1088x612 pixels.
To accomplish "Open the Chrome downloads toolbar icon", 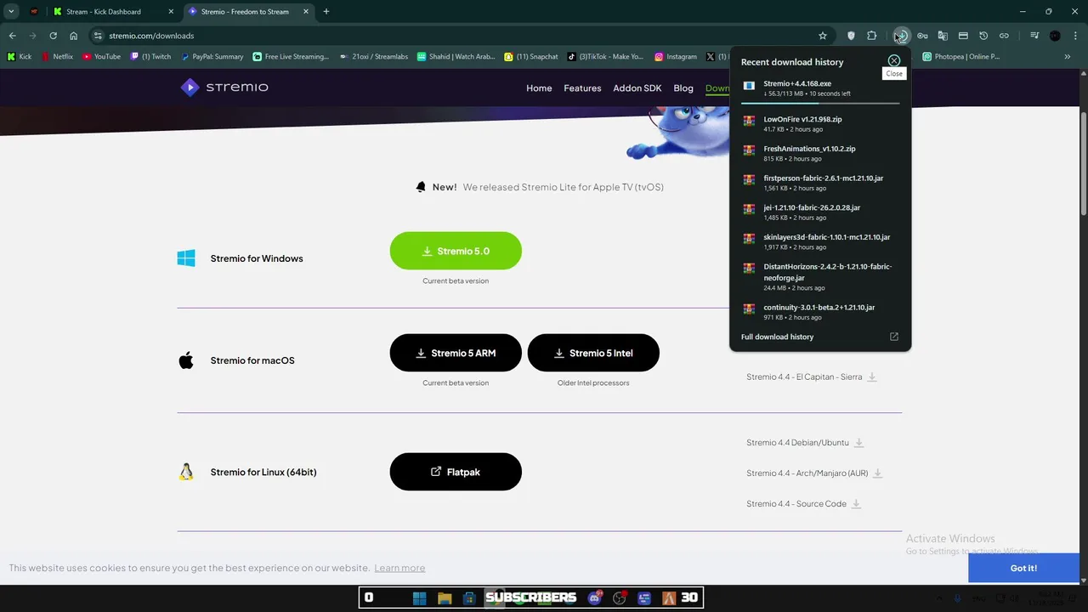I will 902,36.
